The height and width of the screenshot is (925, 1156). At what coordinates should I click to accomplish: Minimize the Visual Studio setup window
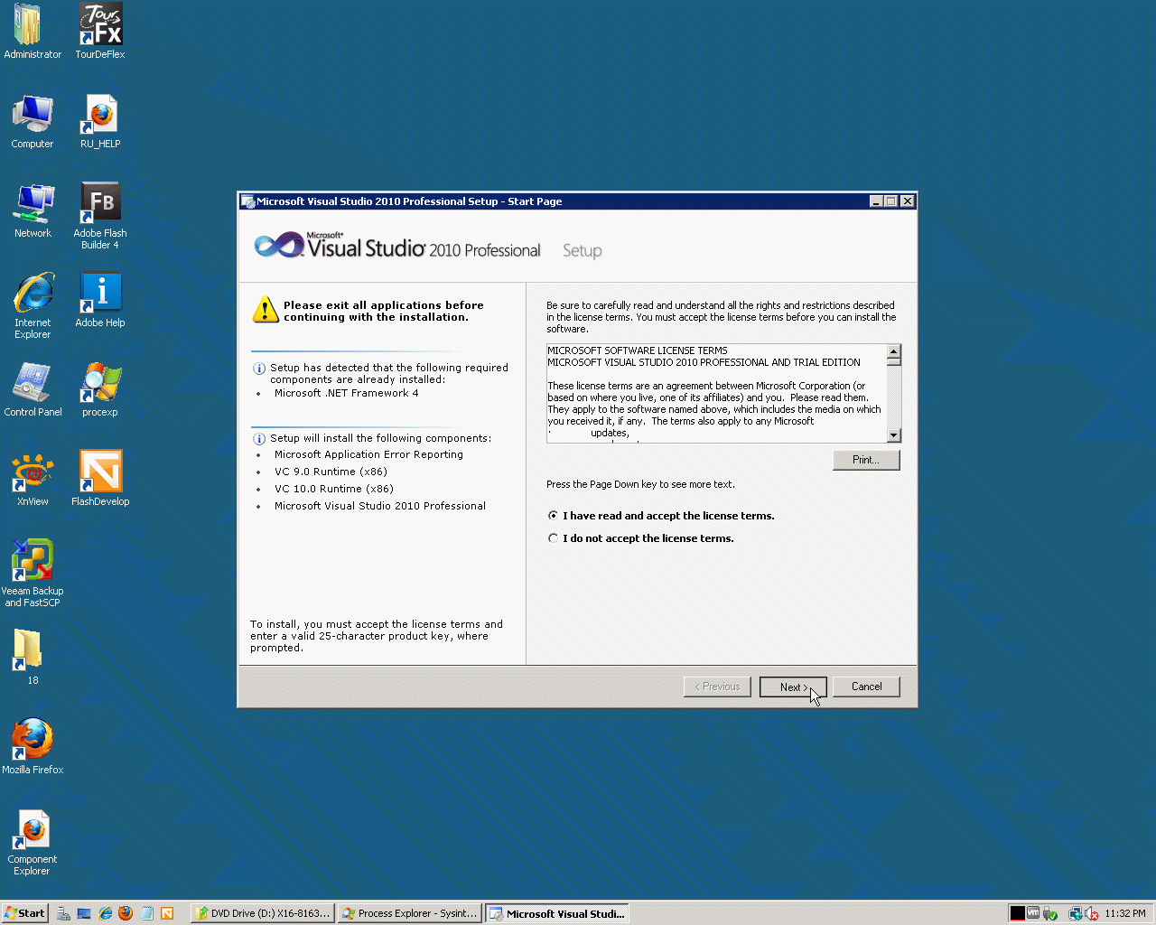pyautogui.click(x=876, y=201)
